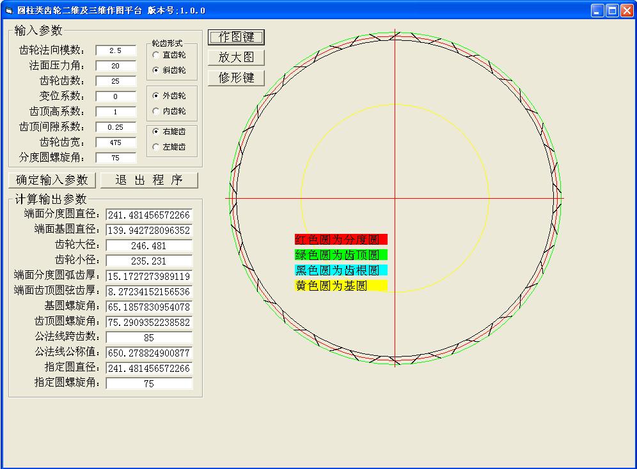Click the 变位系数 input field
Viewport: 637px width, 469px height.
[x=116, y=96]
